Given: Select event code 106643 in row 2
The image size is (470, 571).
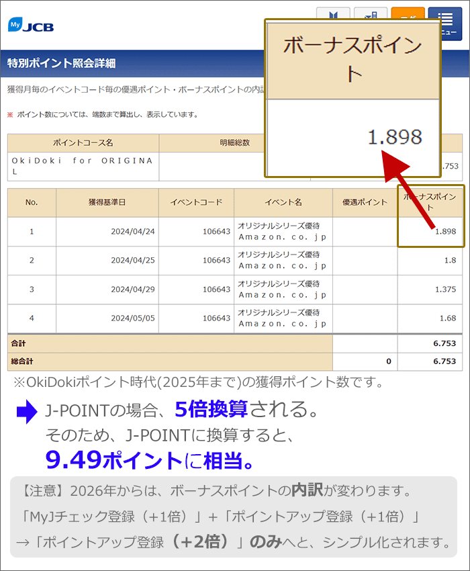Looking at the screenshot, I should click(x=196, y=261).
